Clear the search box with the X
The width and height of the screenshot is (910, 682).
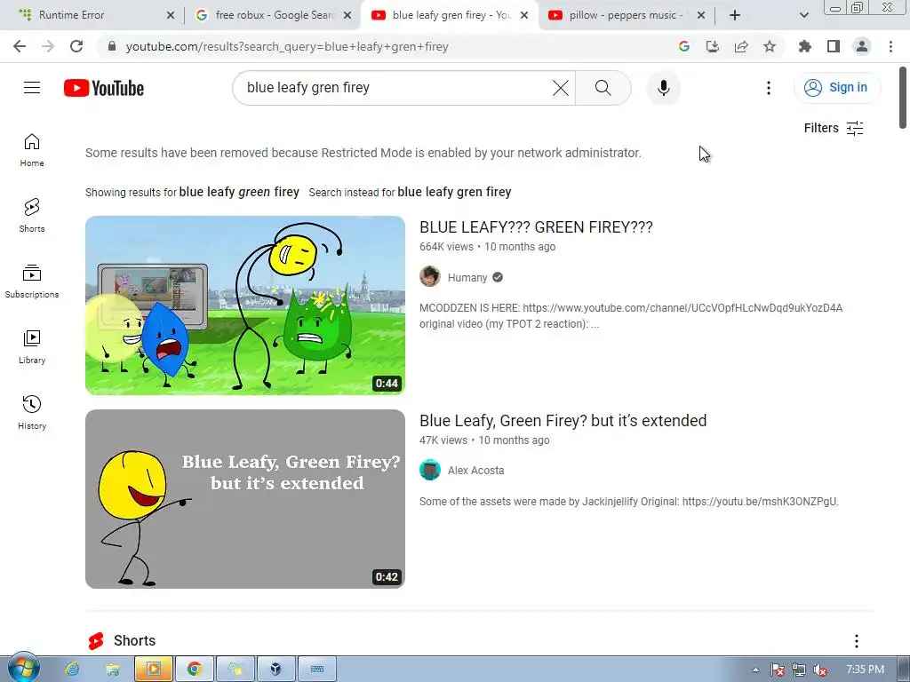[x=560, y=88]
